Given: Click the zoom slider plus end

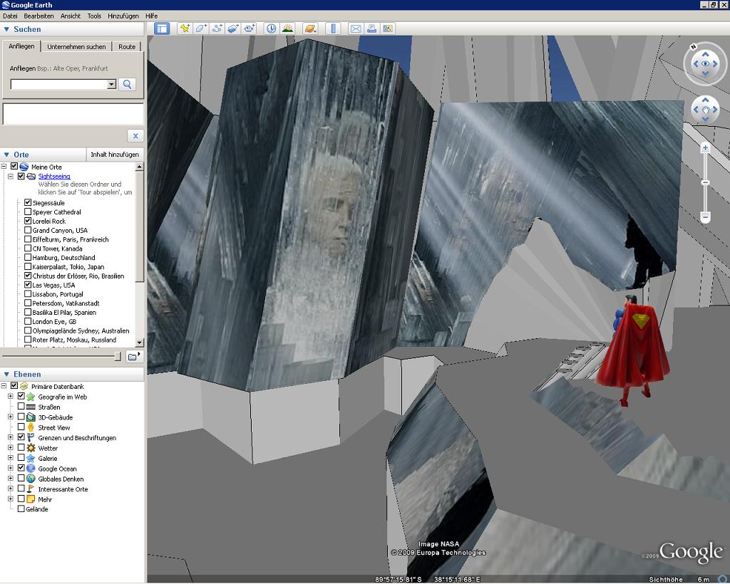Looking at the screenshot, I should pyautogui.click(x=705, y=148).
